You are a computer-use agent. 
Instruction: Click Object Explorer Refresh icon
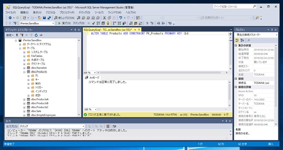coord(36,35)
